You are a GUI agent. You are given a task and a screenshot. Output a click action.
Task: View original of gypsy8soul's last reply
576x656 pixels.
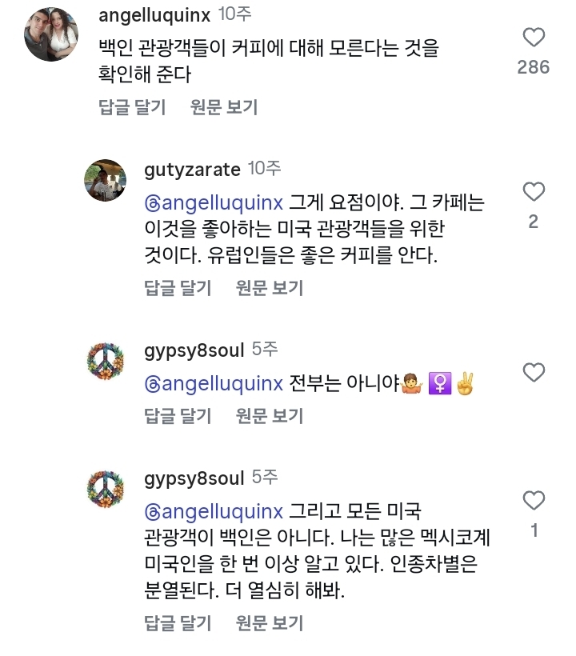point(270,623)
